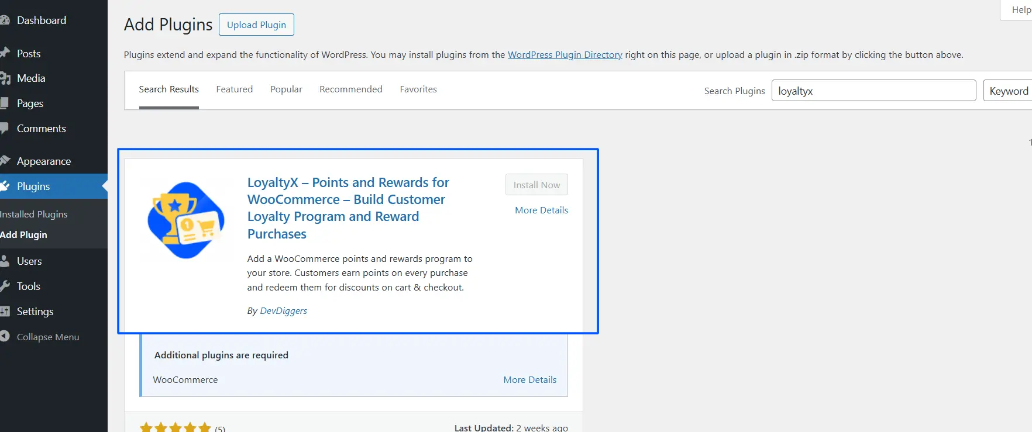This screenshot has height=432, width=1032.
Task: Click the Search Plugins input field
Action: (x=873, y=91)
